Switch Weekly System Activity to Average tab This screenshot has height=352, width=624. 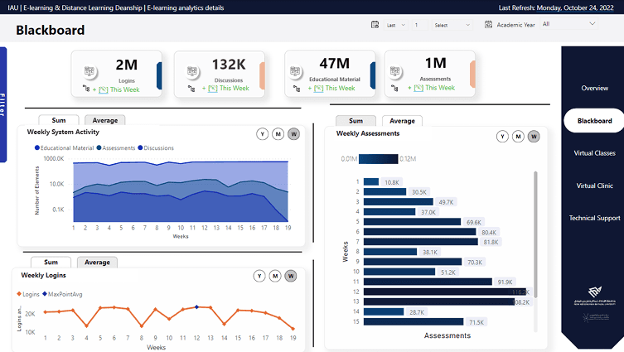pos(105,120)
